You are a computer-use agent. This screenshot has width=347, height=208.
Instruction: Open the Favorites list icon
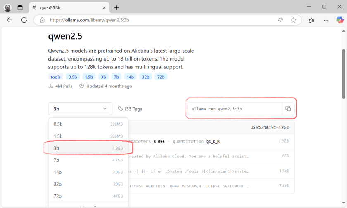[311, 20]
